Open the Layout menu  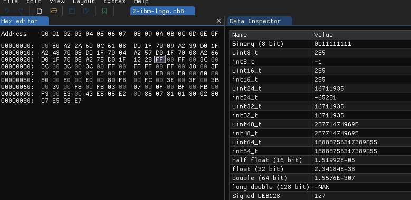[x=84, y=2]
